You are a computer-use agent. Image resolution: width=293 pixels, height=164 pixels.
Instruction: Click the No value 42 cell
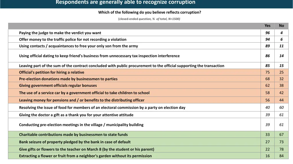click(x=281, y=93)
